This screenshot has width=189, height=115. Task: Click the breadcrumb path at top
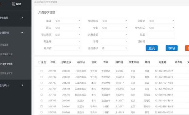[46, 2]
